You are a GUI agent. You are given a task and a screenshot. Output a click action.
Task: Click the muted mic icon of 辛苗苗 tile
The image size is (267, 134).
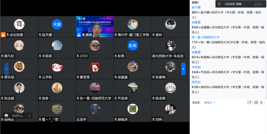(40, 56)
